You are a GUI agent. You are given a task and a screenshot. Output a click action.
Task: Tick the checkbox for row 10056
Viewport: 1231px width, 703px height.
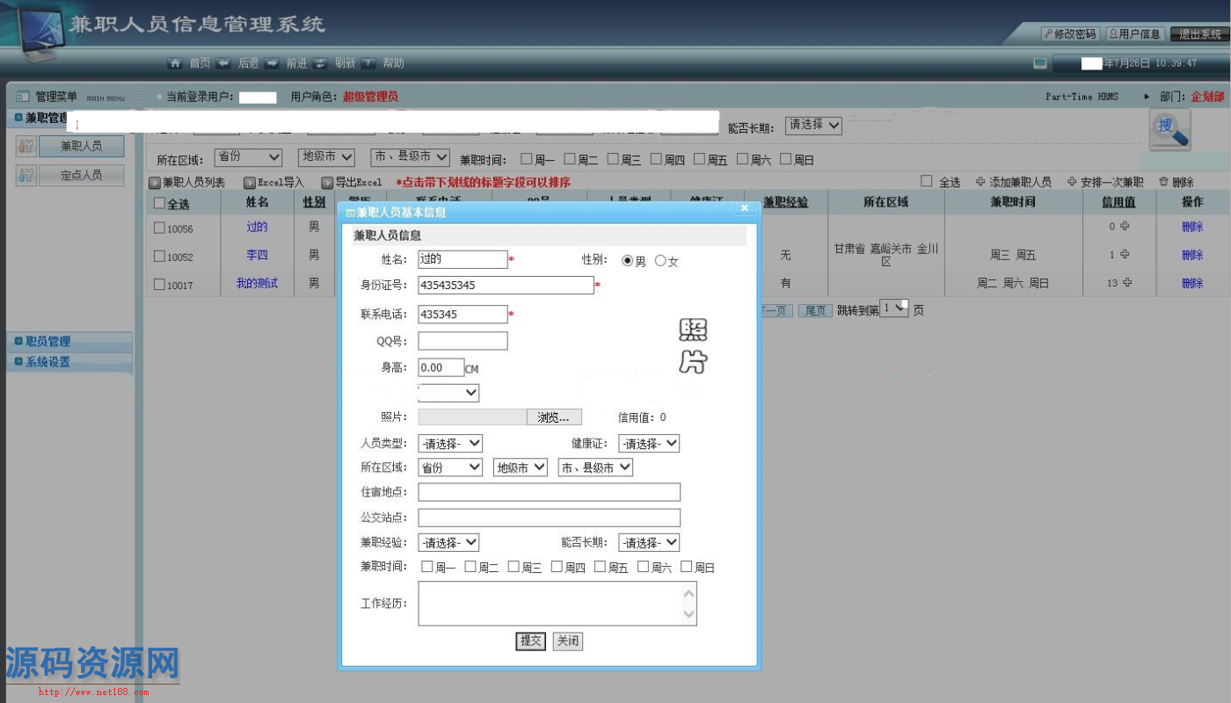pos(159,228)
